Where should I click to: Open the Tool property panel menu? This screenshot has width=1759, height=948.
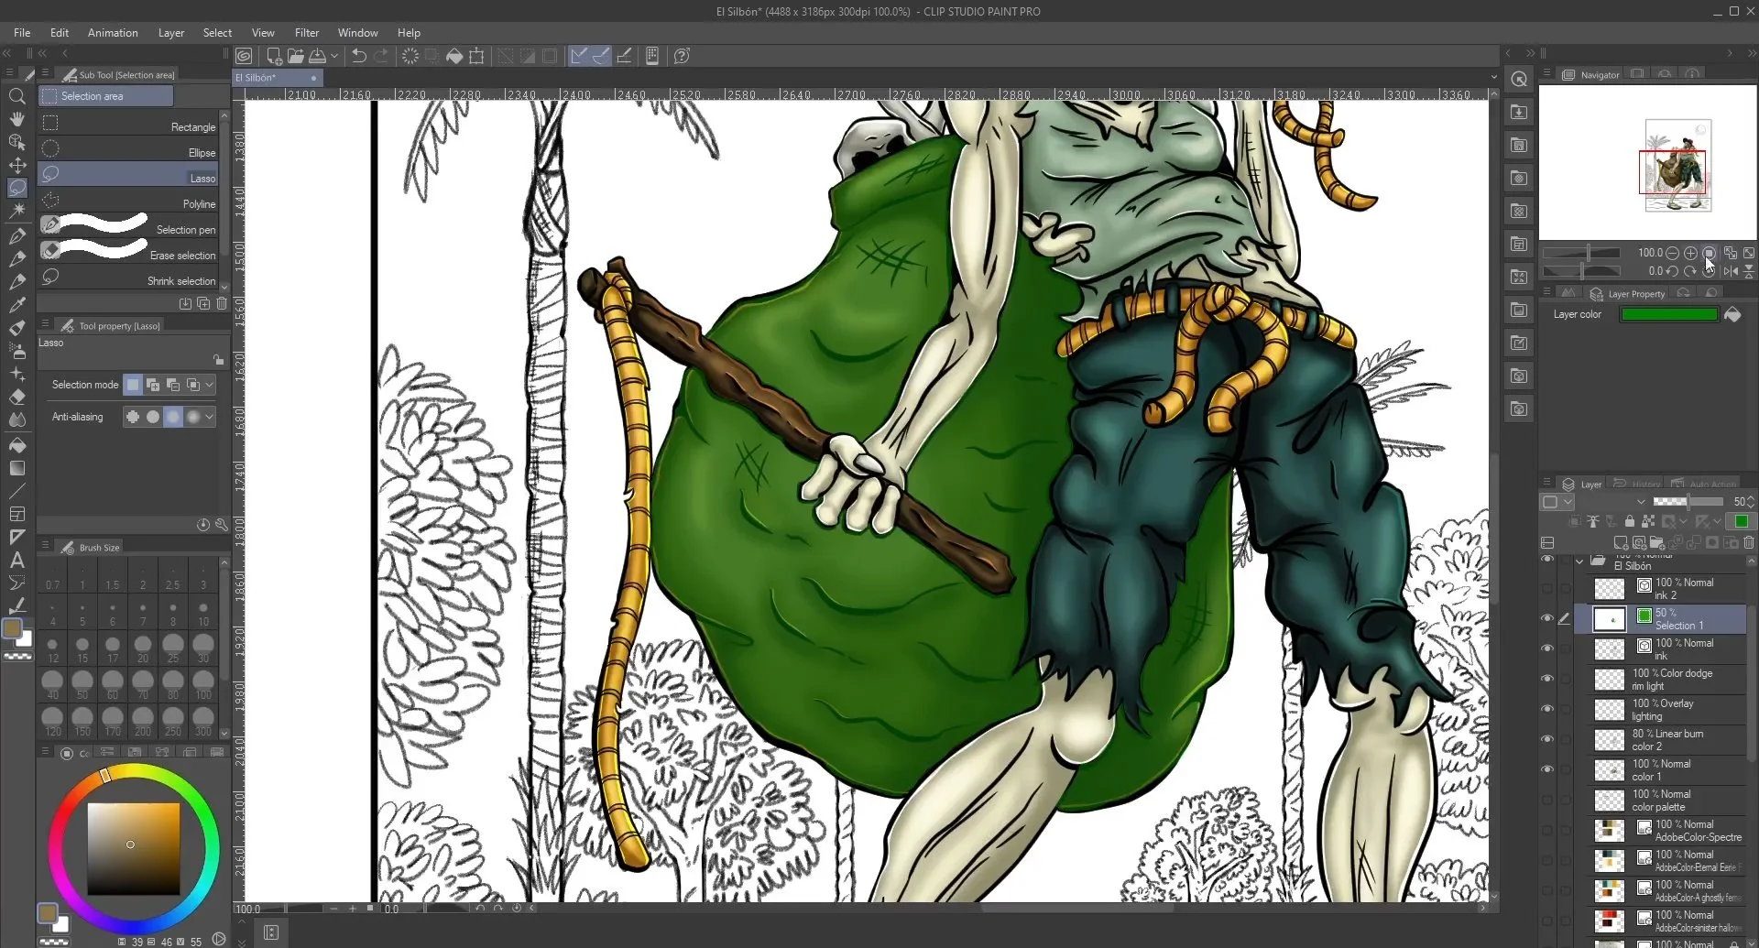coord(44,325)
